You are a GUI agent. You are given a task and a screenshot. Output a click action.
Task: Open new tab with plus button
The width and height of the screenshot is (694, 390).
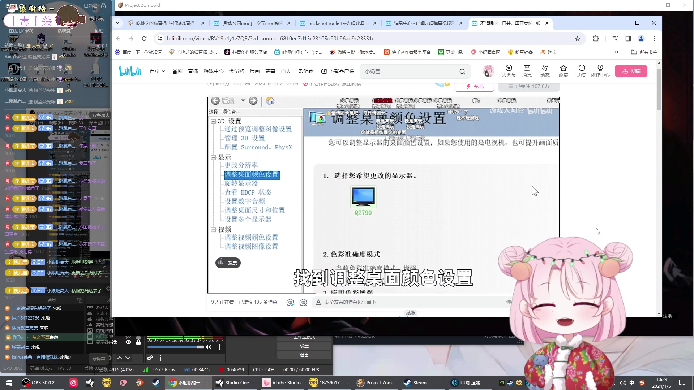click(560, 23)
